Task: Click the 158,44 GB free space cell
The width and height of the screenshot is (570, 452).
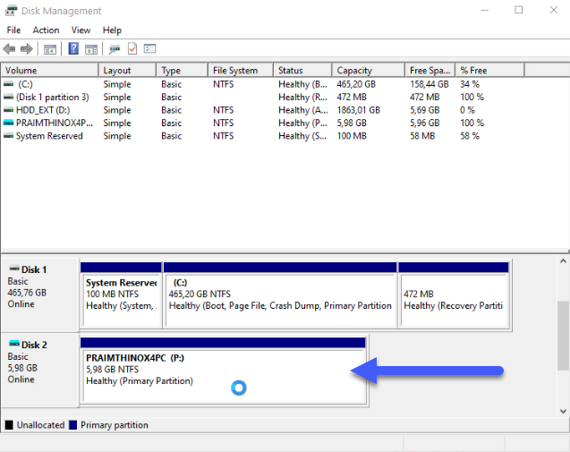Action: click(430, 84)
